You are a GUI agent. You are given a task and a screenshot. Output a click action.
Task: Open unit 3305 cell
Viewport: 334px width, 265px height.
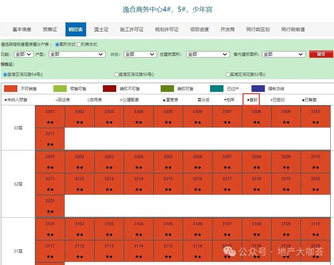click(168, 117)
